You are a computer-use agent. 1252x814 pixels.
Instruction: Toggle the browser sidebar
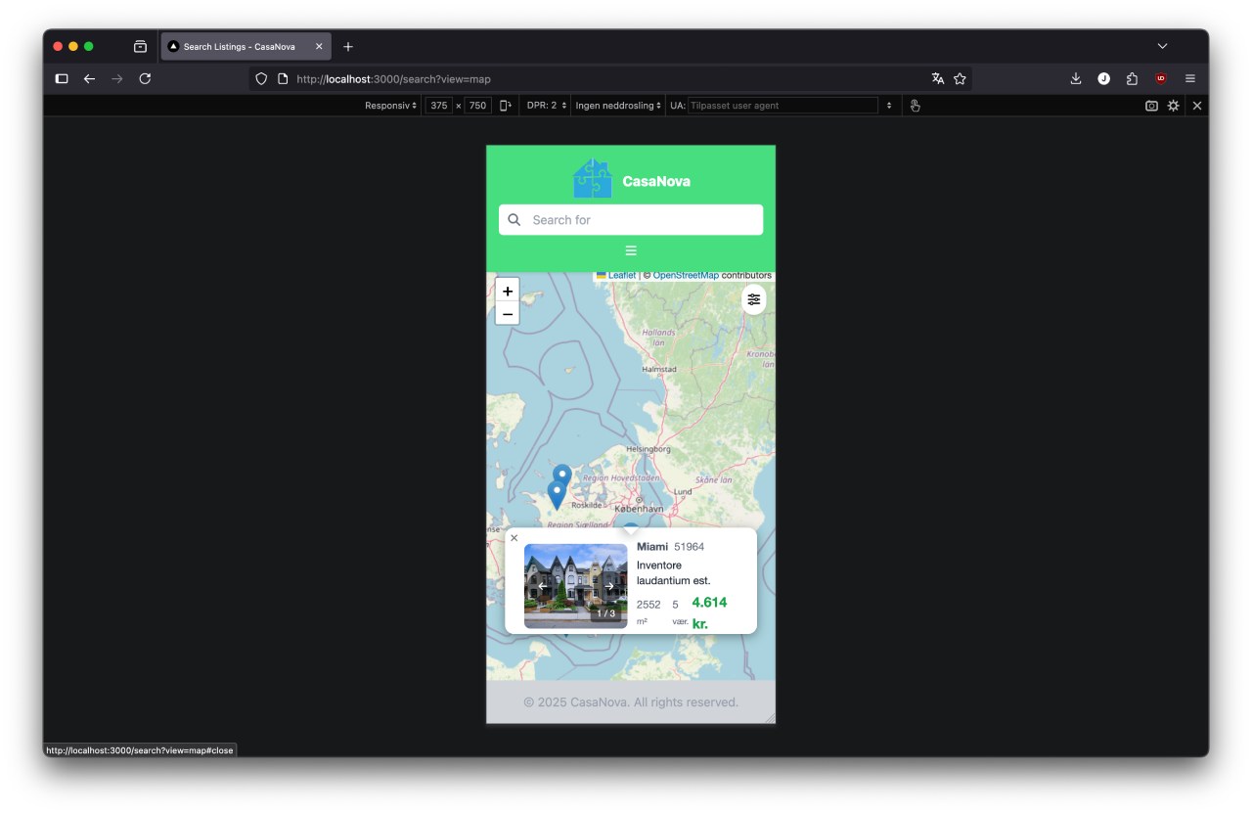pos(62,78)
